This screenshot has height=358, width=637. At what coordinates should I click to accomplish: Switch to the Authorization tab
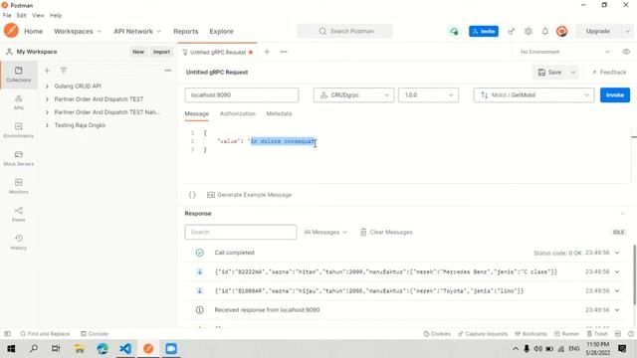[x=238, y=113]
